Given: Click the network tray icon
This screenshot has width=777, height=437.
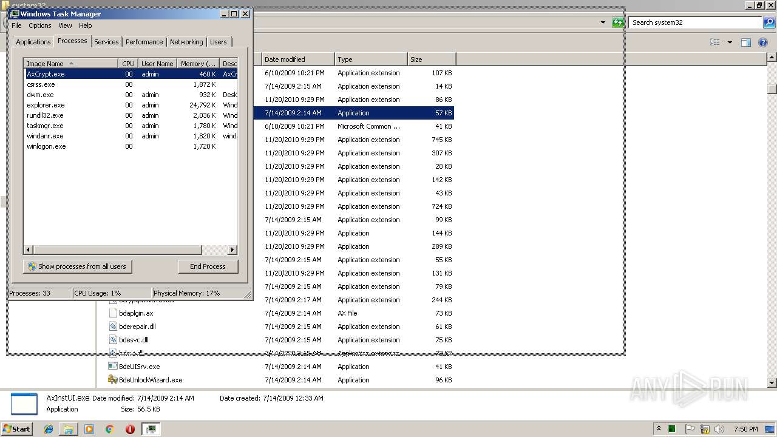Looking at the screenshot, I should click(705, 429).
